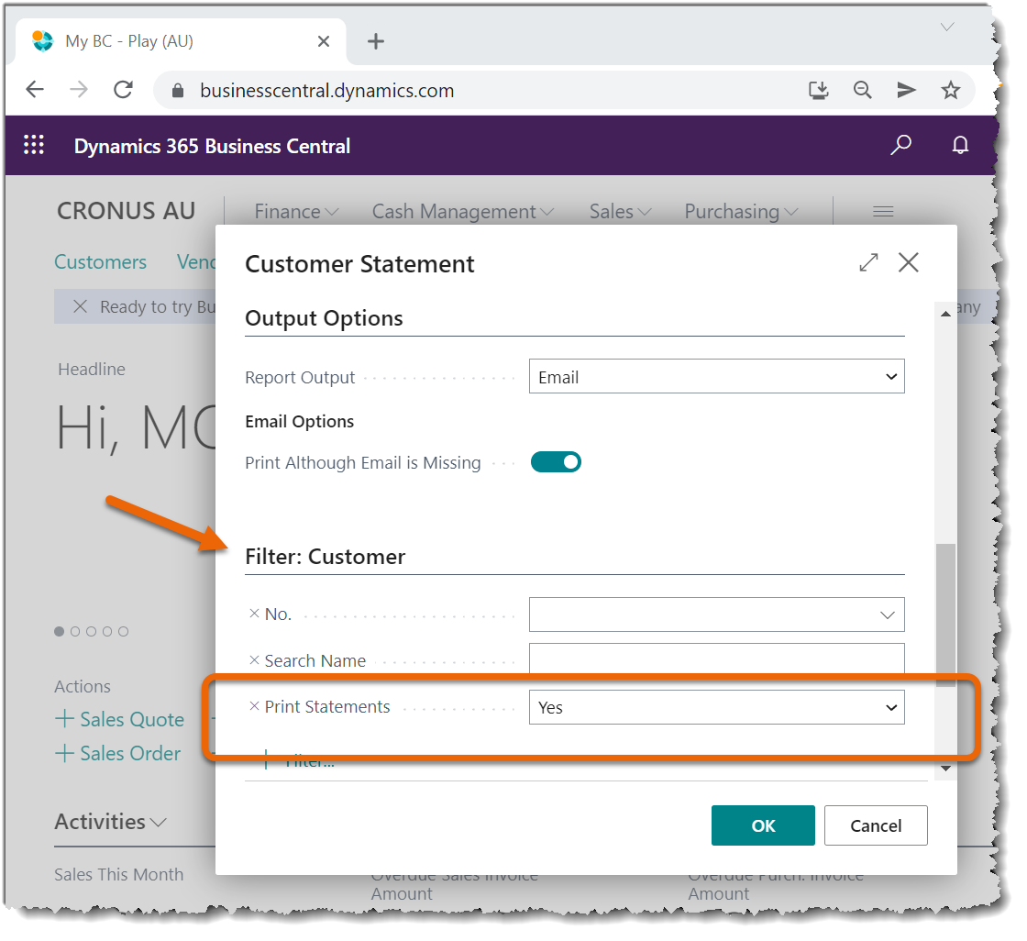Click the 'Filter: Customer' heading

click(x=325, y=557)
